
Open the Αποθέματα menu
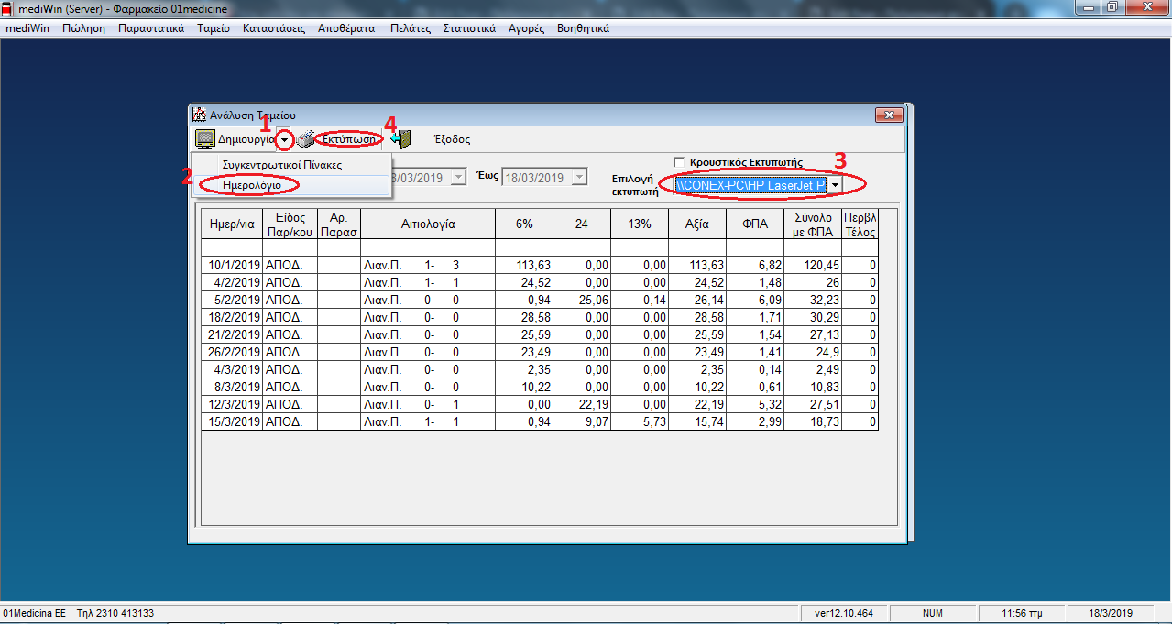point(346,28)
